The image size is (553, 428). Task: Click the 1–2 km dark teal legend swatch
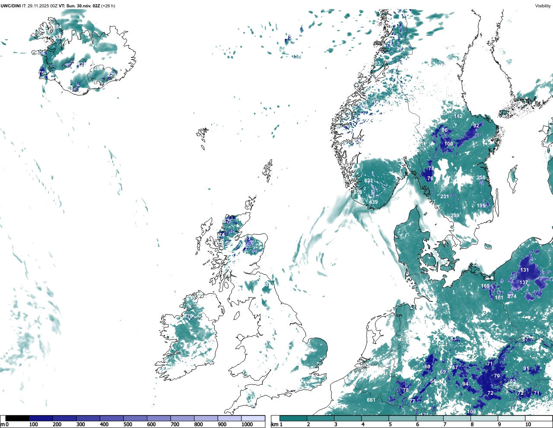click(x=293, y=418)
